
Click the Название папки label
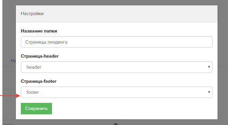tap(39, 31)
